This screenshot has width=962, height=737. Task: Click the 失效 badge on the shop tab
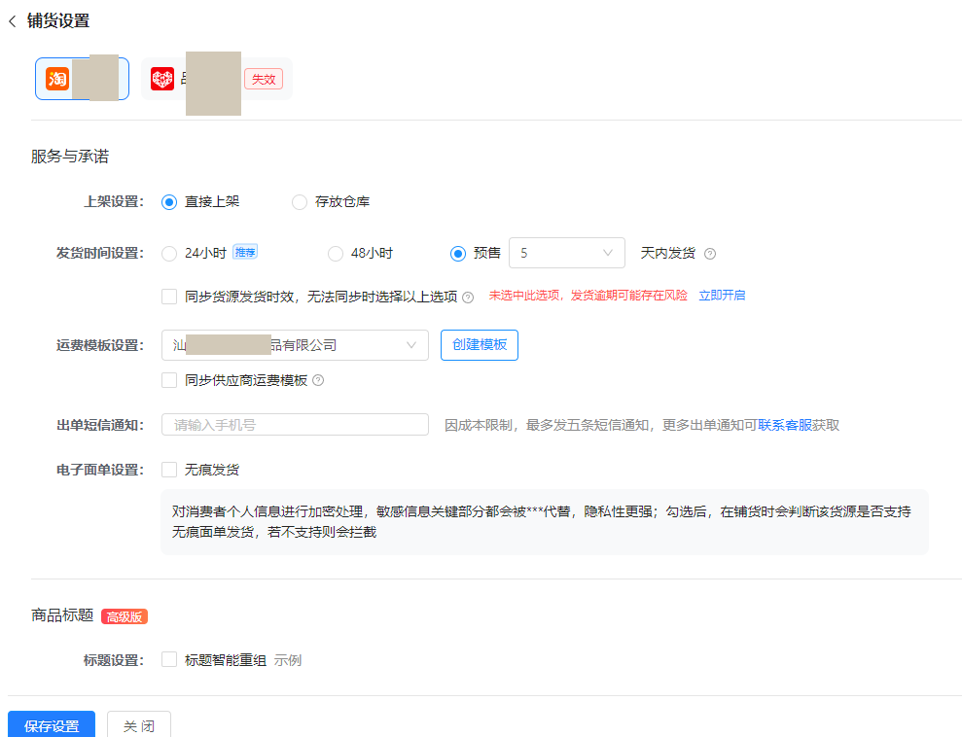[x=264, y=79]
